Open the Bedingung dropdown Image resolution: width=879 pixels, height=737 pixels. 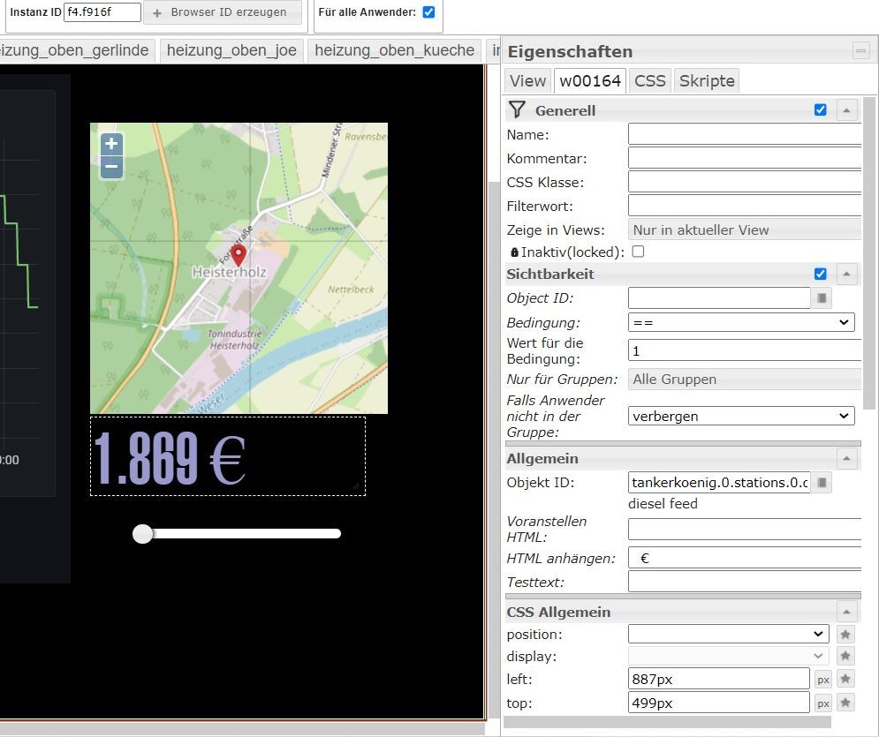click(x=741, y=322)
